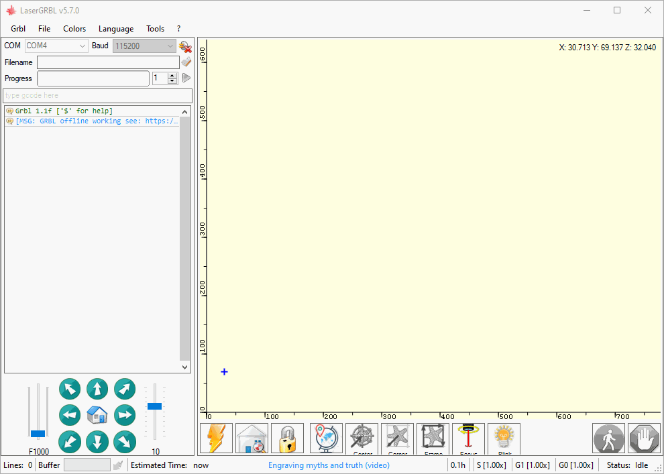Click the Homing button with magnifier house

click(252, 438)
